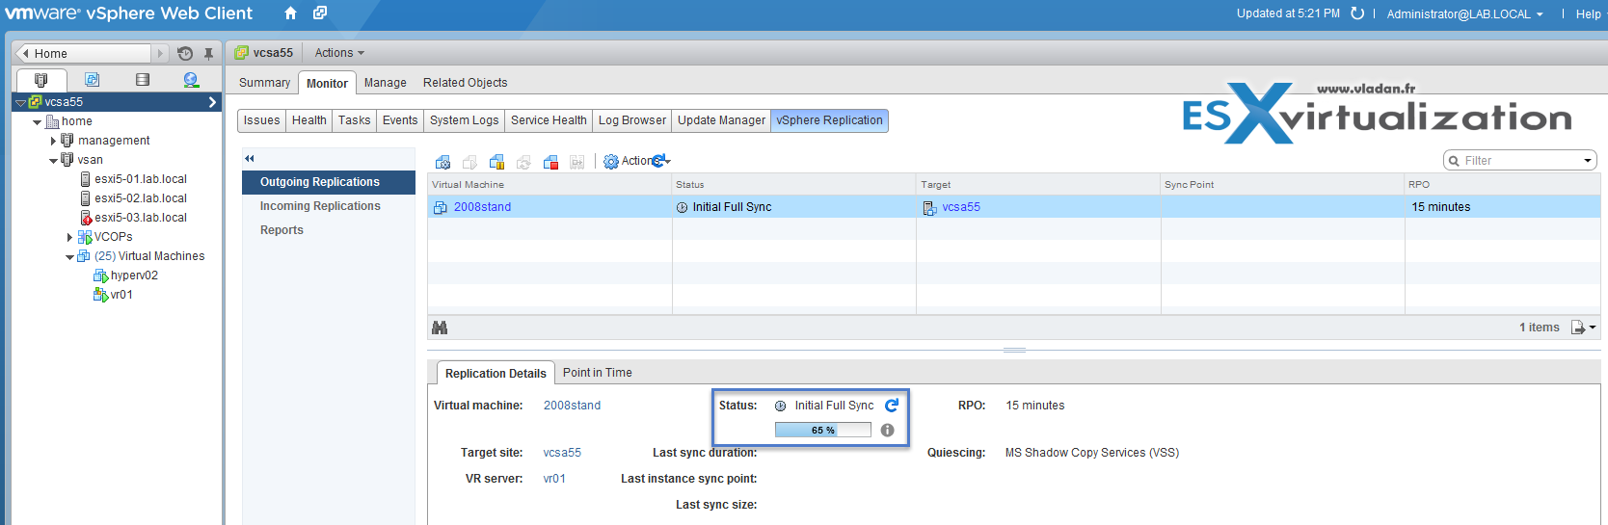
Task: Collapse the home datacenter node
Action: point(38,122)
